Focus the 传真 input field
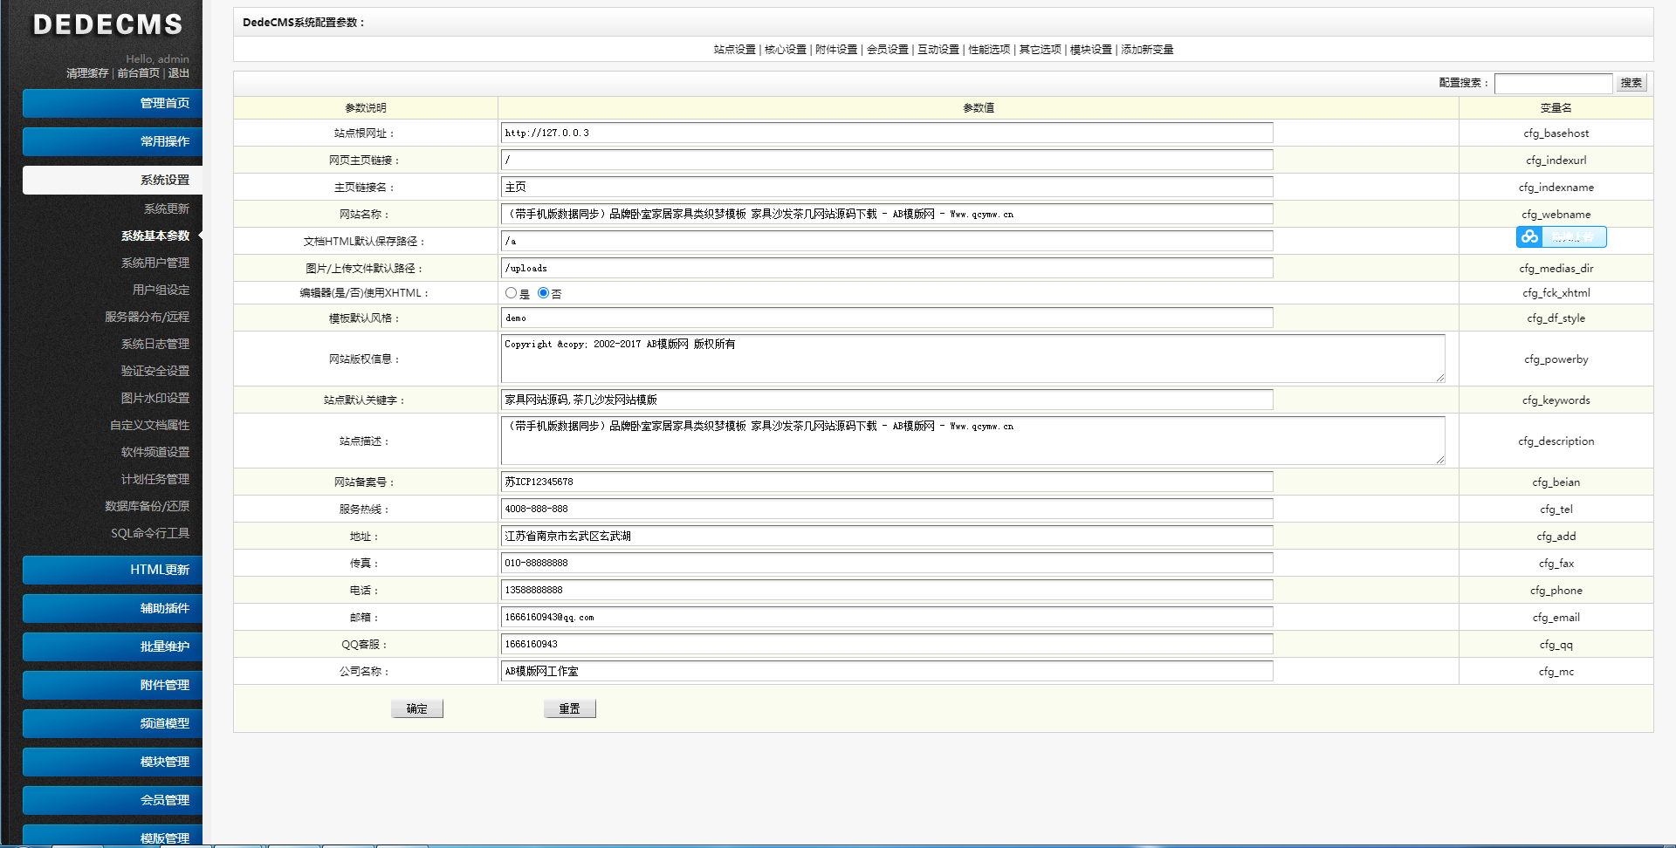The height and width of the screenshot is (848, 1676). [x=887, y=563]
